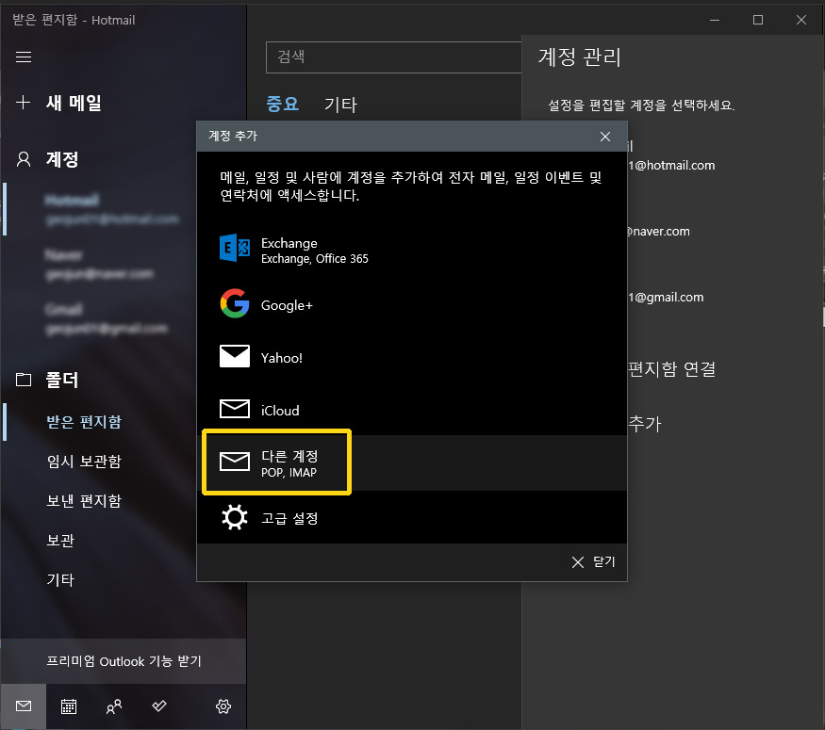Open the hamburger navigation menu
Viewport: 825px width, 730px height.
point(24,57)
